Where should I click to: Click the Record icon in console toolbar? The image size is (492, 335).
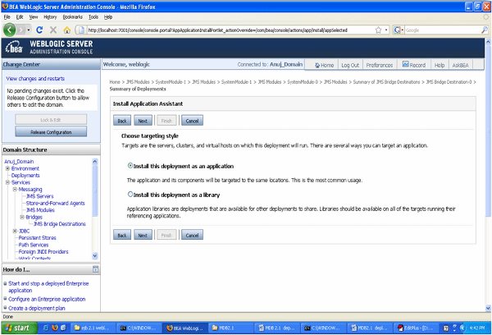(x=405, y=64)
